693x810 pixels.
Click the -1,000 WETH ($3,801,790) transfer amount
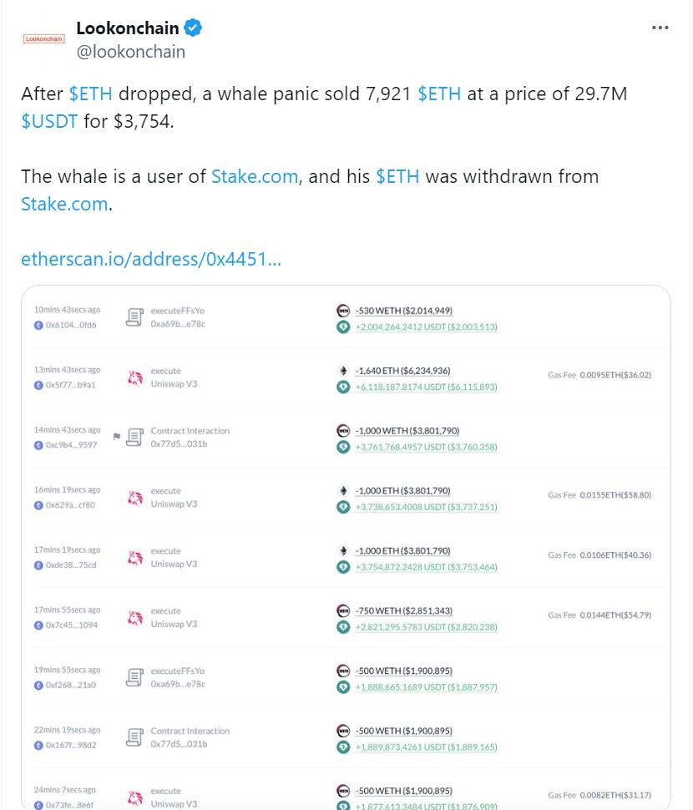pyautogui.click(x=407, y=431)
